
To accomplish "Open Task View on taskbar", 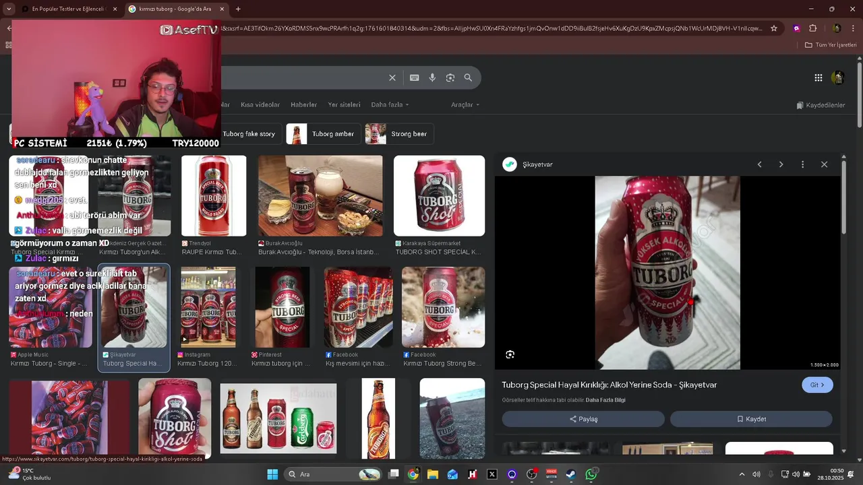I will 394,474.
